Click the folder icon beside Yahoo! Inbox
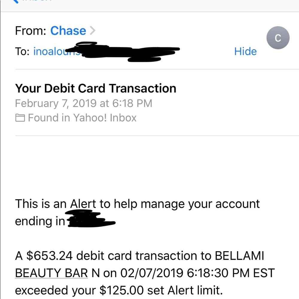The image size is (299, 299). click(x=20, y=118)
